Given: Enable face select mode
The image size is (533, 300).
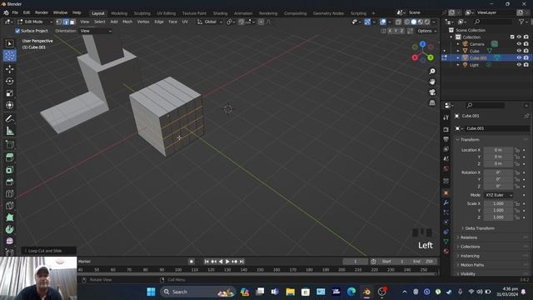Looking at the screenshot, I should coord(72,22).
